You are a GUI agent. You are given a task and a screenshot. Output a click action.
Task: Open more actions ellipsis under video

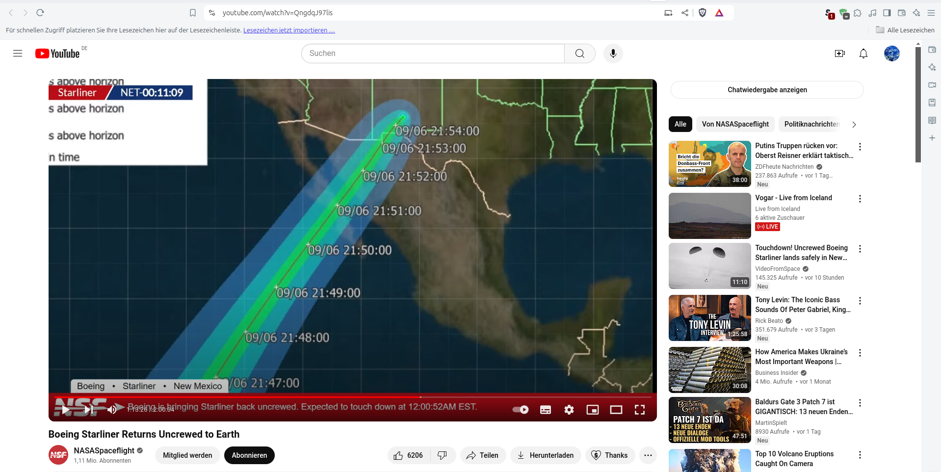coord(648,455)
